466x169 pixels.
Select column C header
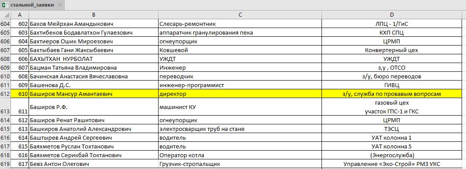point(240,15)
